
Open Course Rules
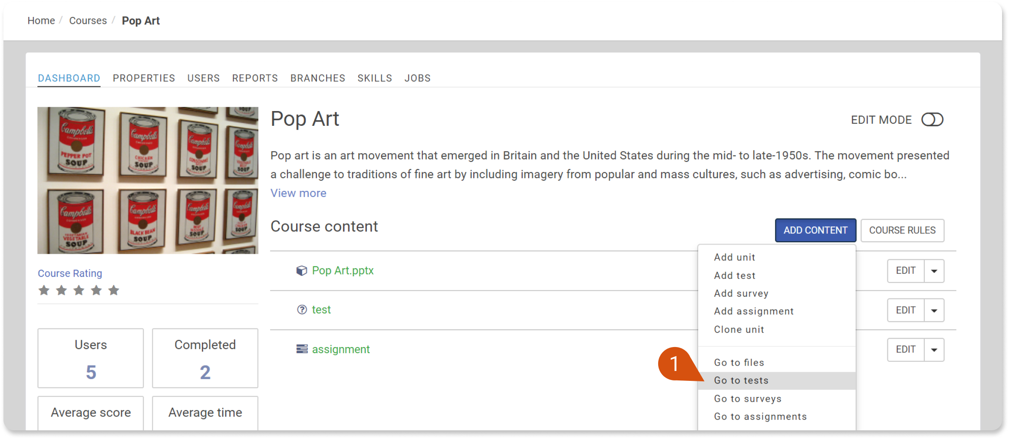(x=902, y=230)
